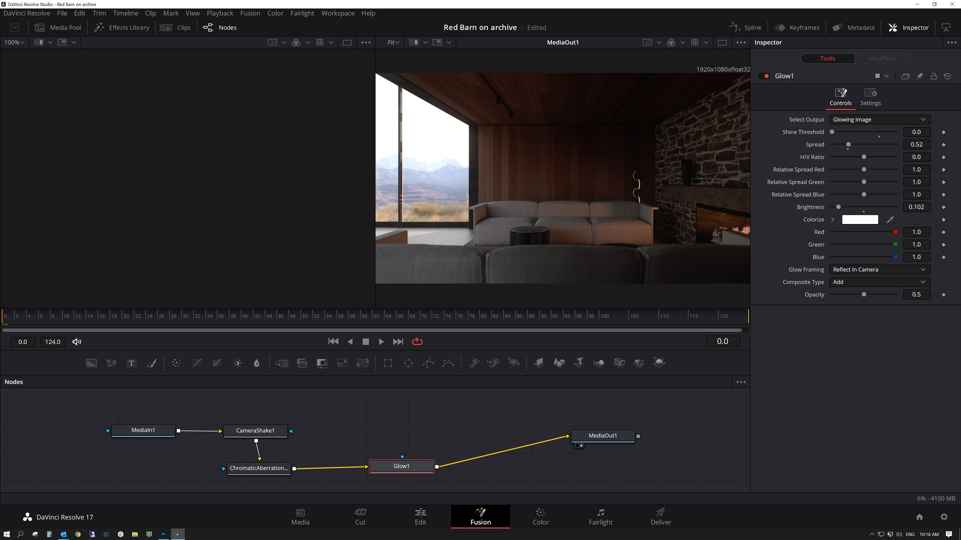Image resolution: width=961 pixels, height=540 pixels.
Task: Open the Fusion menu
Action: [250, 13]
